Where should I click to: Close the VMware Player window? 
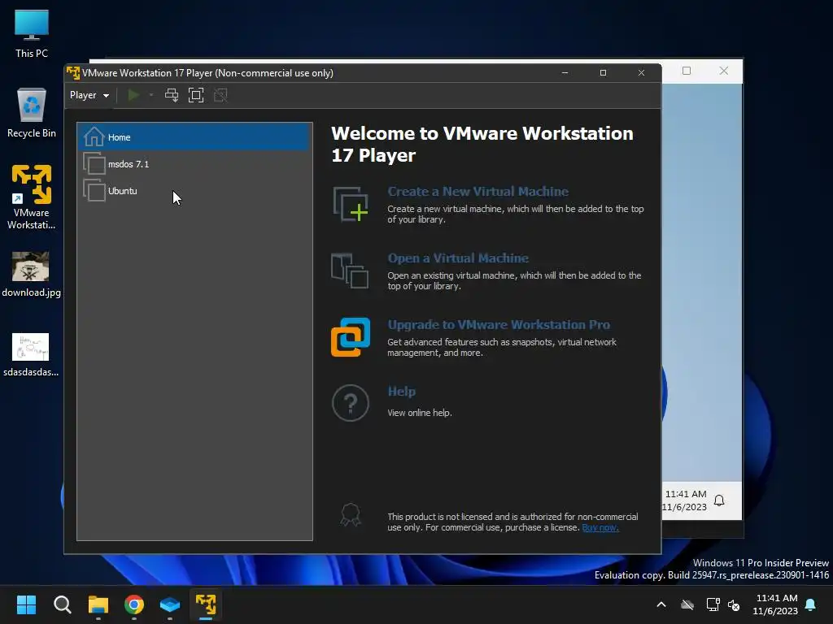[x=641, y=72]
